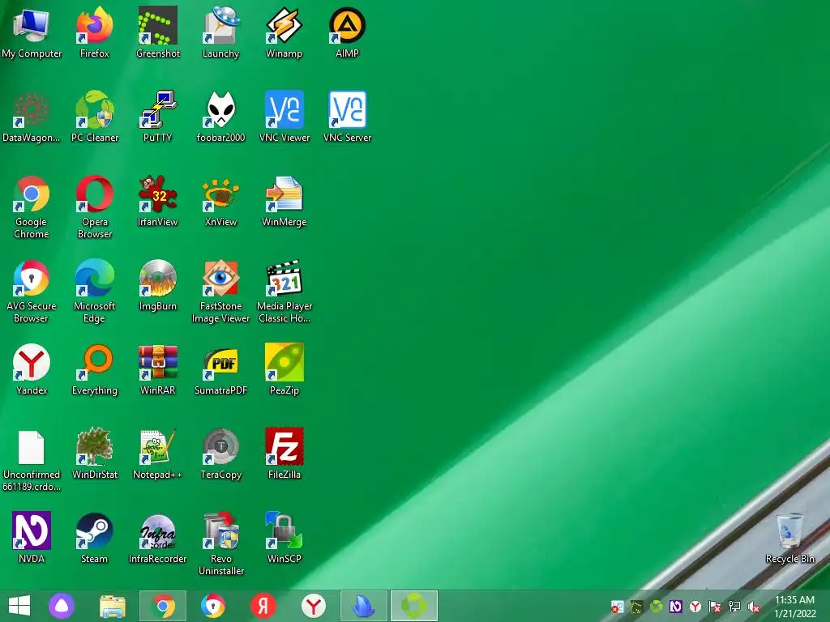Image resolution: width=830 pixels, height=622 pixels.
Task: Select the InfraRecorder desktop shortcut
Action: click(x=158, y=538)
